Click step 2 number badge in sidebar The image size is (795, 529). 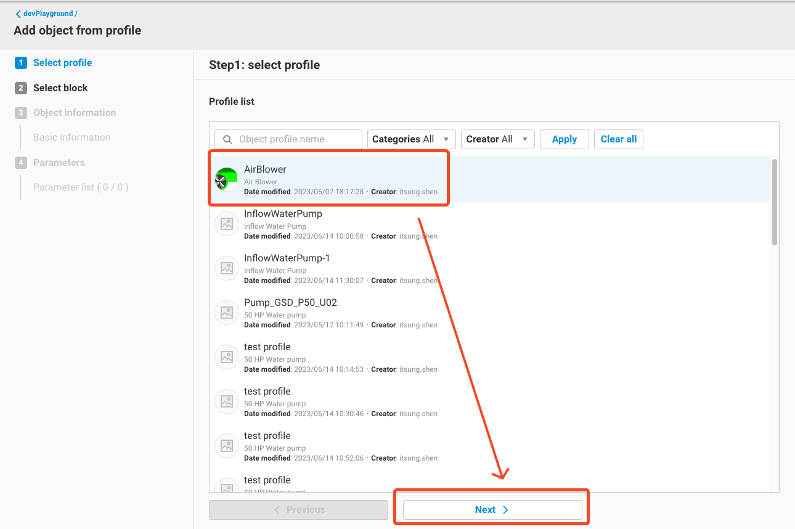(x=21, y=88)
